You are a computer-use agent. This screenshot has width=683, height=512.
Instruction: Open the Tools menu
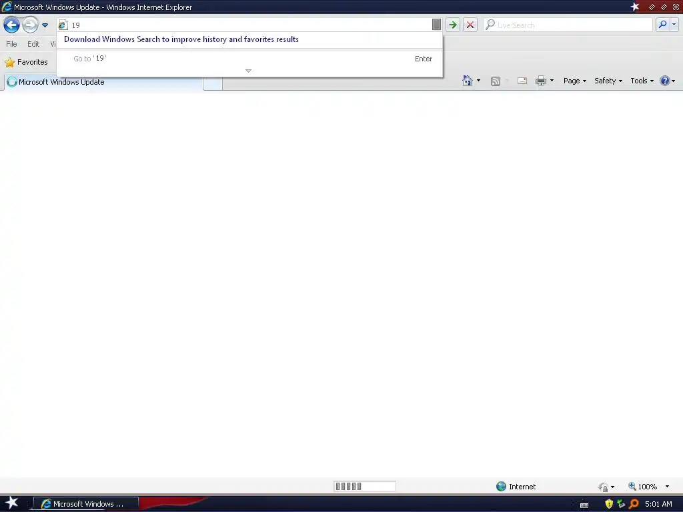[642, 81]
